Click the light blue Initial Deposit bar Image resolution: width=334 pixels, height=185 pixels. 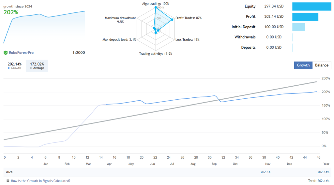298,27
